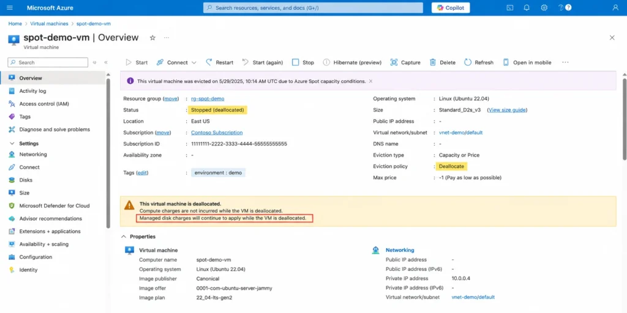
Task: Click Hibernate (preview)
Action: click(352, 62)
